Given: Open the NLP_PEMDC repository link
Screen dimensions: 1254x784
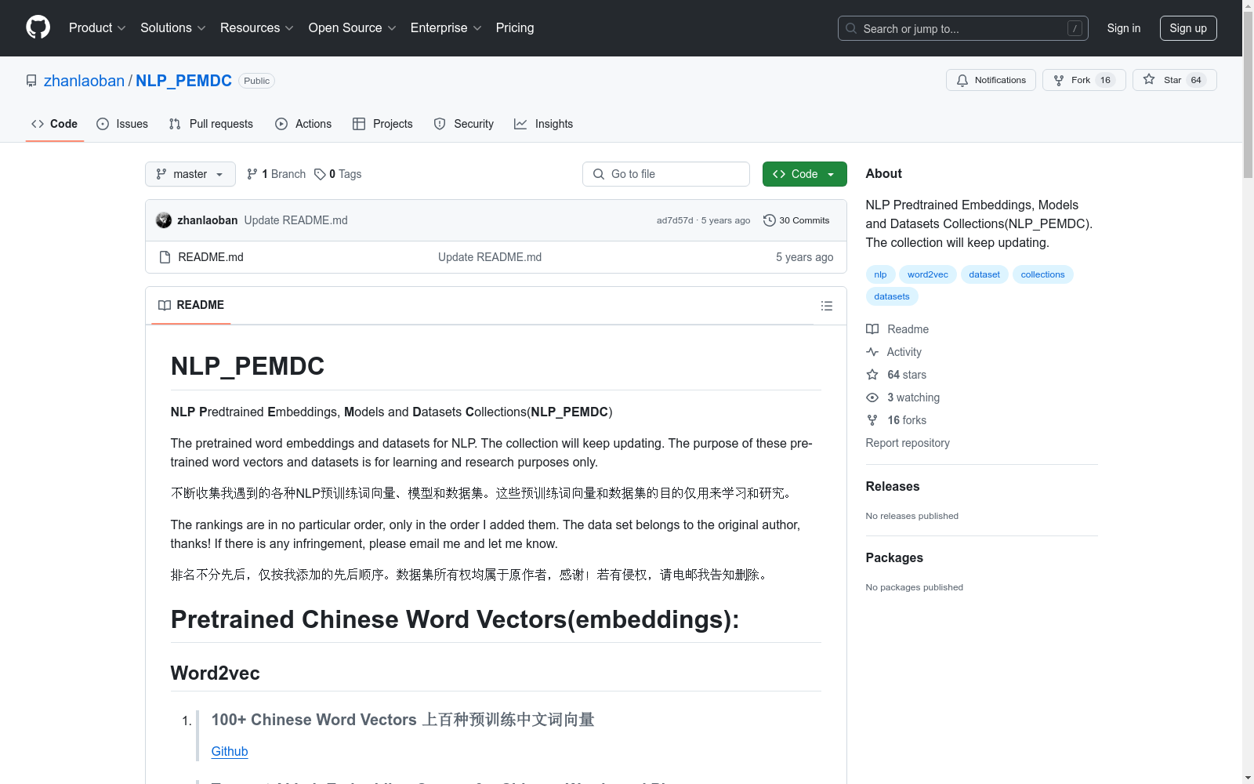Looking at the screenshot, I should [x=183, y=81].
